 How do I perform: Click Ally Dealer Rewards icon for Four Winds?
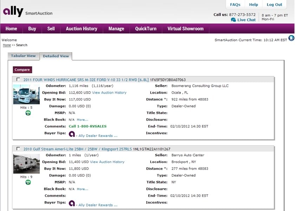coord(72,134)
